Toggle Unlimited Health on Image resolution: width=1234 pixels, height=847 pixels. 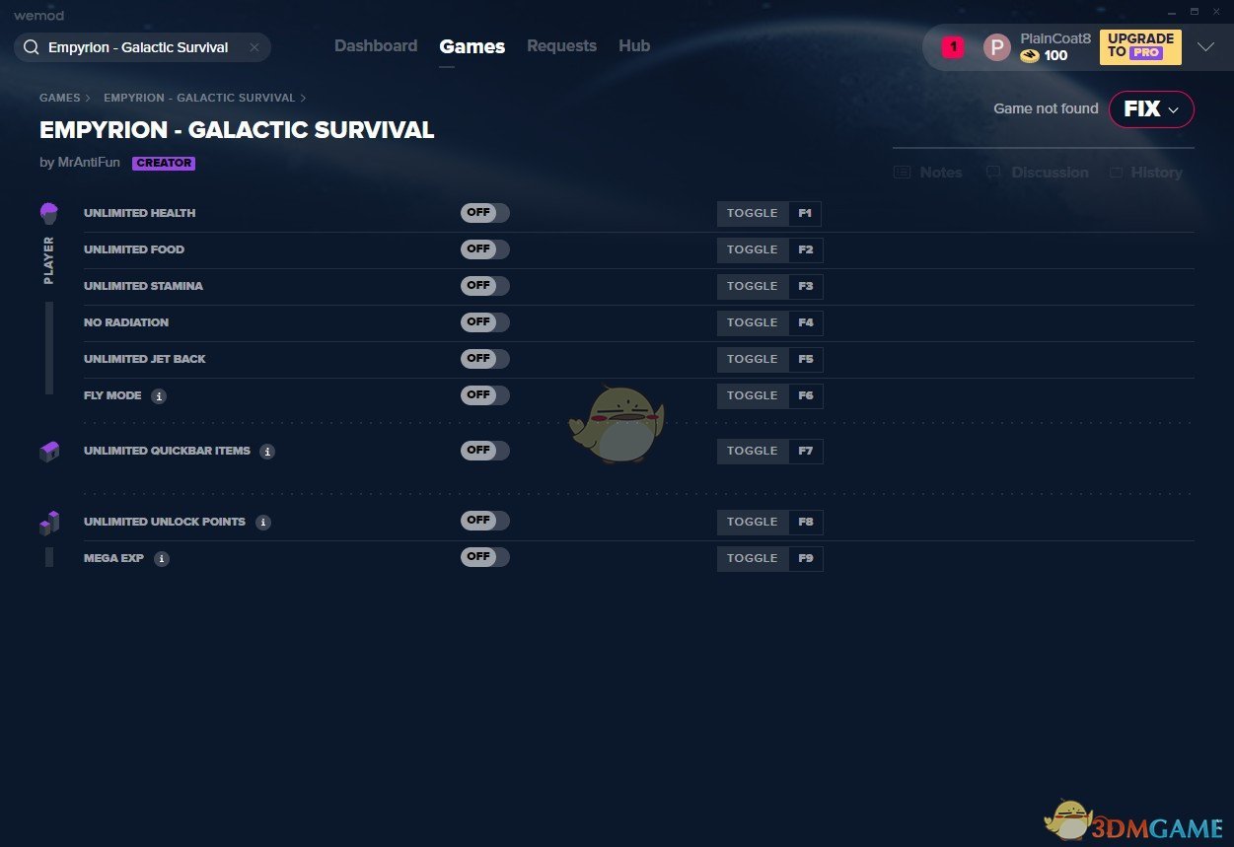485,213
